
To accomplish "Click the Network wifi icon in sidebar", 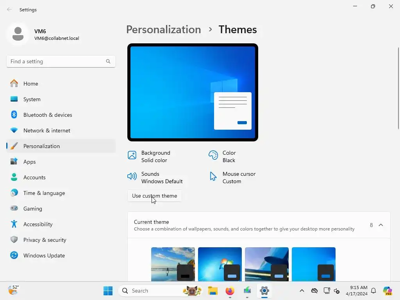I will (14, 130).
